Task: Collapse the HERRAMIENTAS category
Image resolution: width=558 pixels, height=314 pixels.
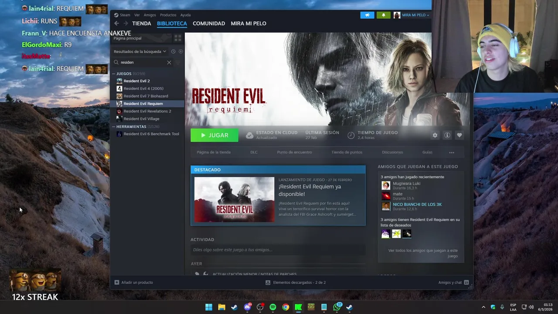Action: point(131,126)
